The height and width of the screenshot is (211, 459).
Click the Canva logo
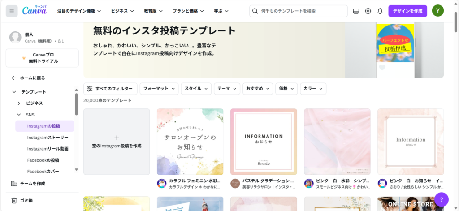click(35, 10)
